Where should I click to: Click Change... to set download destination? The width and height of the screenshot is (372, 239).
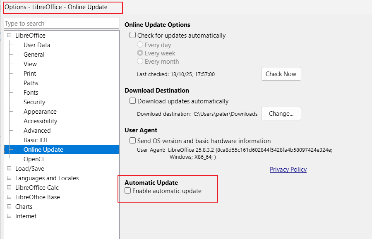281,114
